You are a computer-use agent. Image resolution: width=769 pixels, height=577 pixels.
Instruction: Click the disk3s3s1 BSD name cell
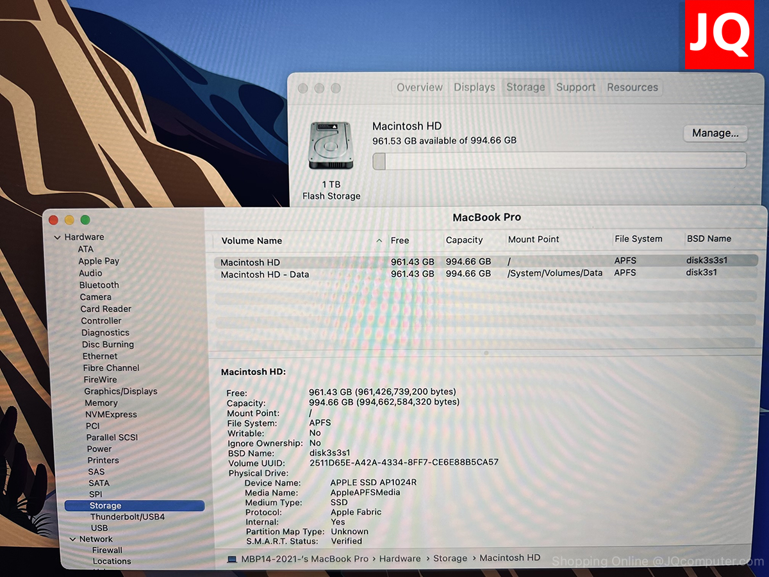pos(706,260)
